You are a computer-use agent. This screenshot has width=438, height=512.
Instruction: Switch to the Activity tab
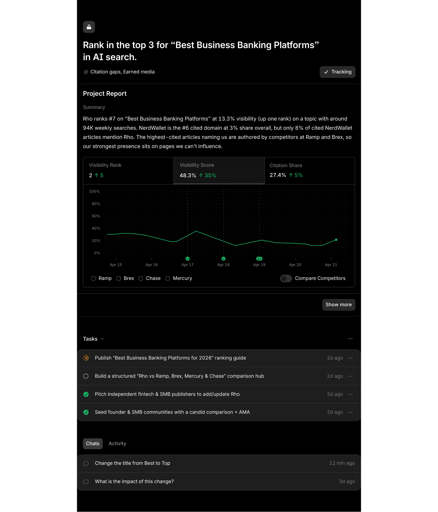pyautogui.click(x=117, y=444)
